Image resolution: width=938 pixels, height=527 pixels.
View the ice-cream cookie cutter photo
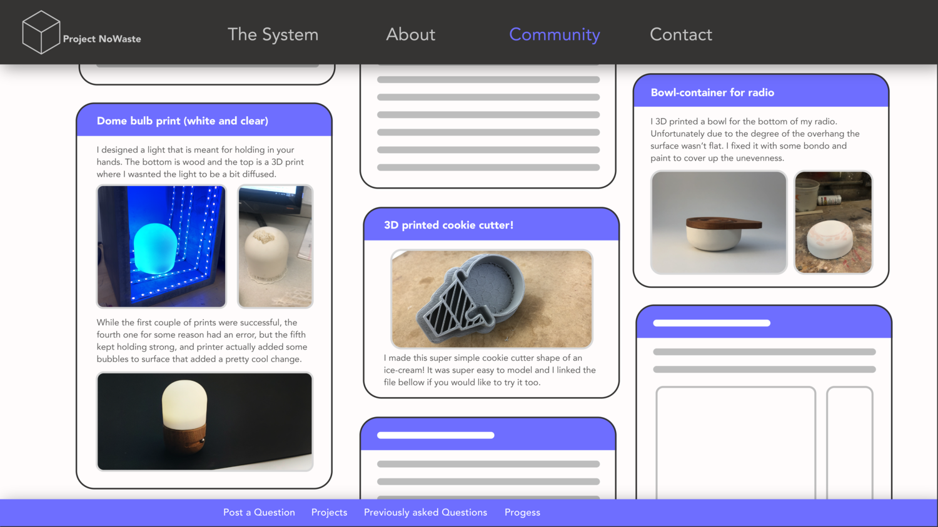(x=492, y=299)
